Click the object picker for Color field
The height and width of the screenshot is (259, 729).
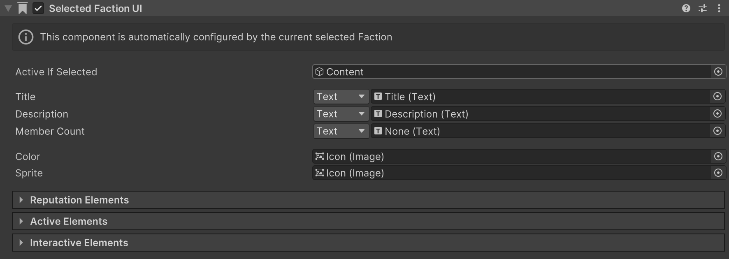718,157
